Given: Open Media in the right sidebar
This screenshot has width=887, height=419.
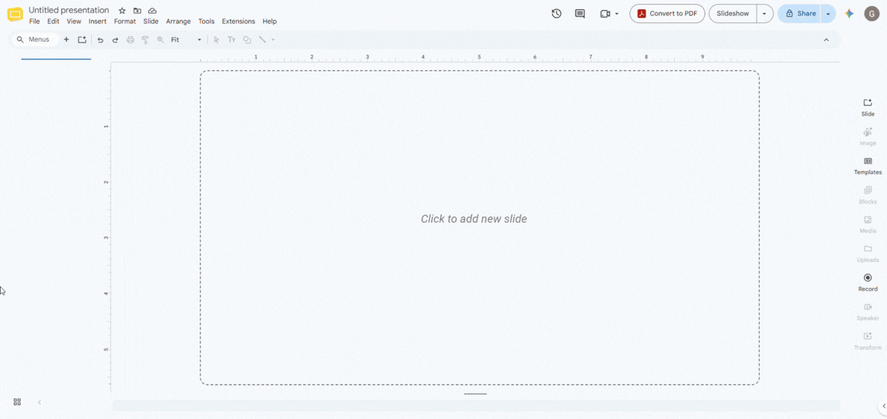Looking at the screenshot, I should [868, 224].
